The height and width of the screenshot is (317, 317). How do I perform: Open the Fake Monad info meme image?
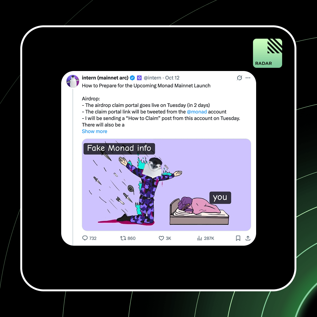point(166,185)
